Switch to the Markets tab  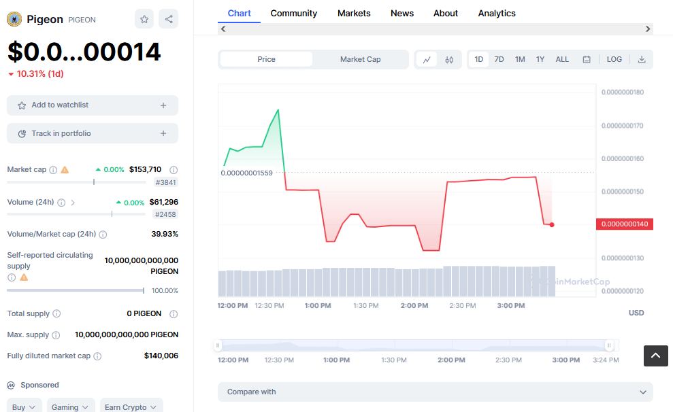pos(354,13)
